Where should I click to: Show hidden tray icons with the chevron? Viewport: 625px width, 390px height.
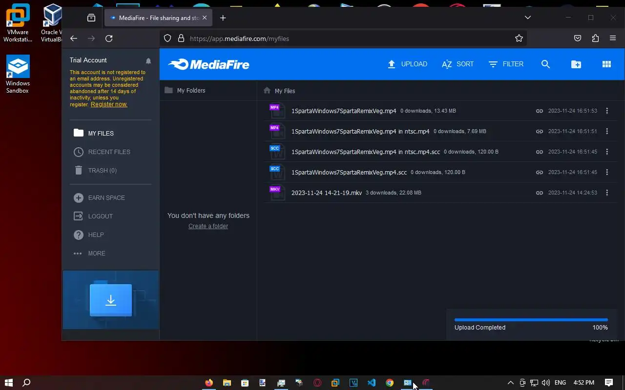511,383
